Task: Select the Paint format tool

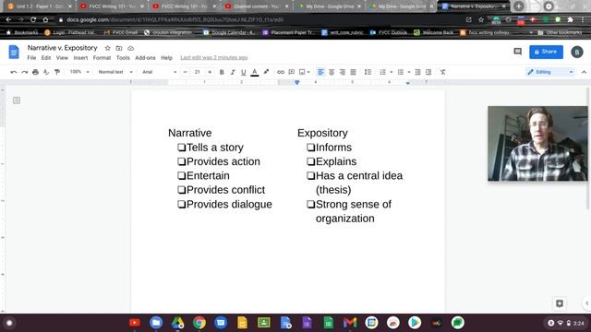Action: point(57,72)
